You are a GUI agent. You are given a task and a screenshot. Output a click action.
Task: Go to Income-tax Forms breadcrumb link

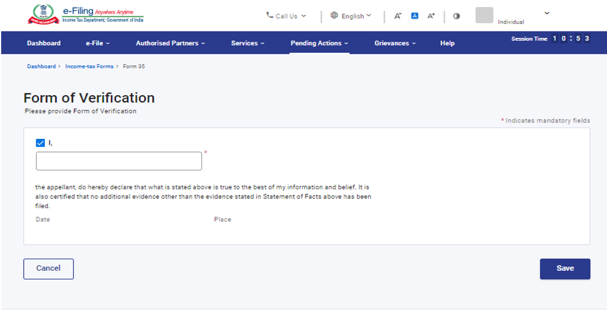point(89,67)
